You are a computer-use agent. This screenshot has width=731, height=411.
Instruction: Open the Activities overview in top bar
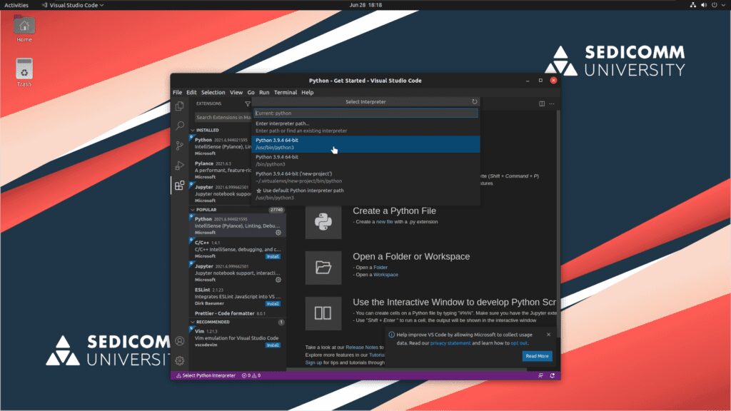pos(16,5)
